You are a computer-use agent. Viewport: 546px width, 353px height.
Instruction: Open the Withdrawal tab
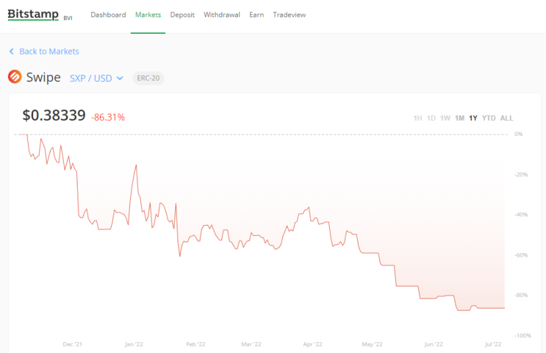(222, 14)
